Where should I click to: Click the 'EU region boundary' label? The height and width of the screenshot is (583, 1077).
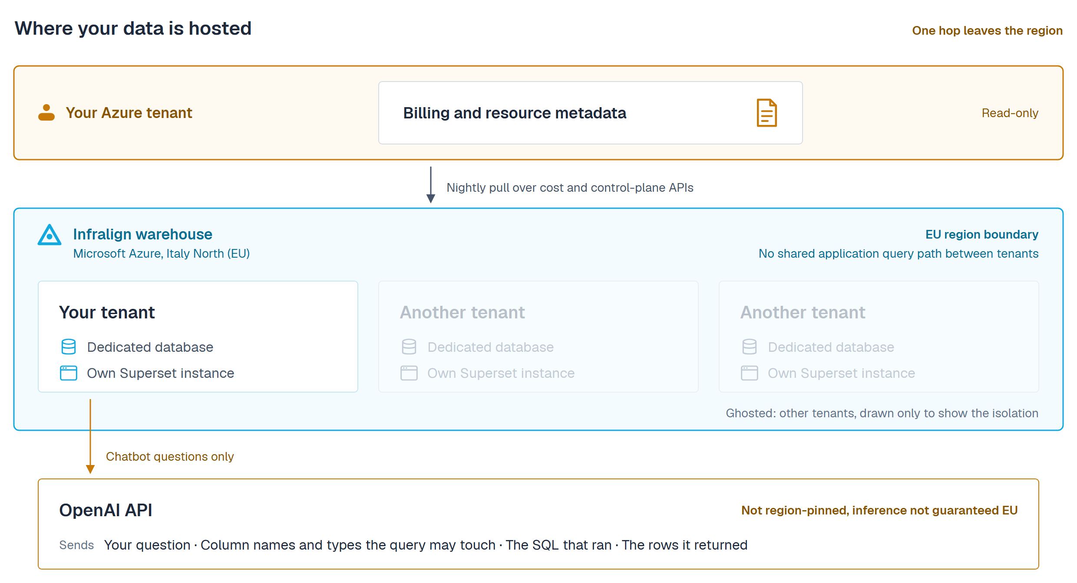[982, 234]
